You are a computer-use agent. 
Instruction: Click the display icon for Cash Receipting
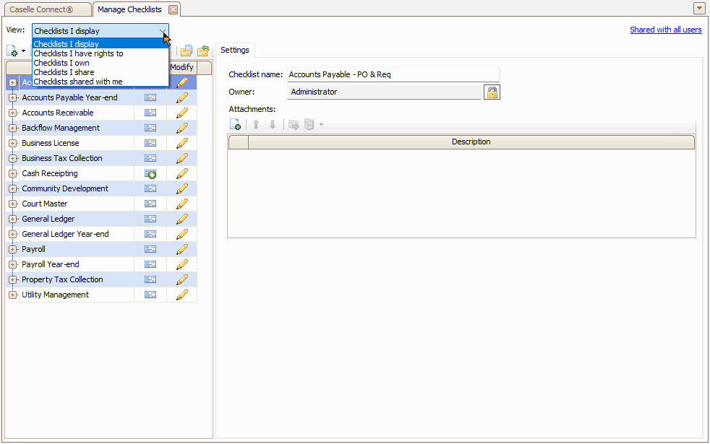[150, 174]
